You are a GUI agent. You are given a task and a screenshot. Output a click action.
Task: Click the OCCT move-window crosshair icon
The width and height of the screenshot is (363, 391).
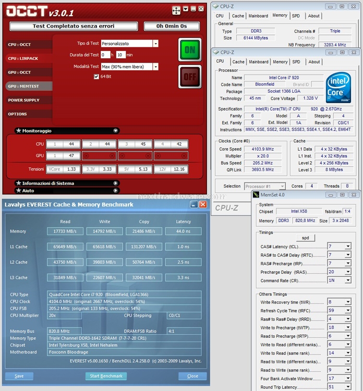(x=176, y=10)
